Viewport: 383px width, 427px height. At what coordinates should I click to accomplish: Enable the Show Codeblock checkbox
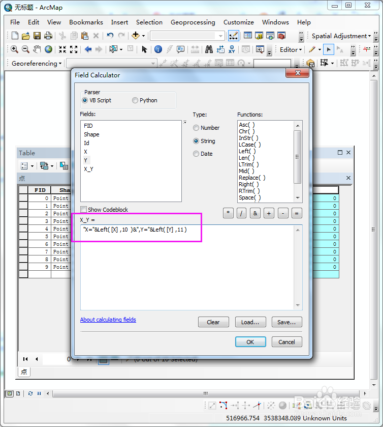click(x=83, y=209)
